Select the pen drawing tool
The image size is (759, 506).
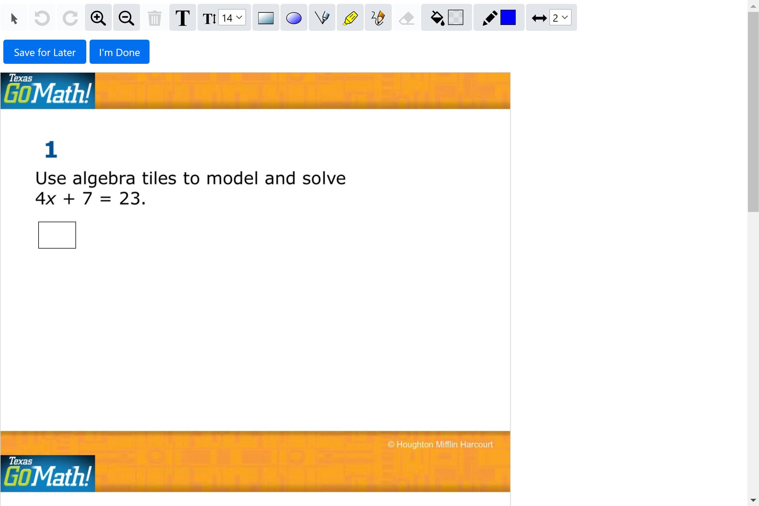click(322, 18)
